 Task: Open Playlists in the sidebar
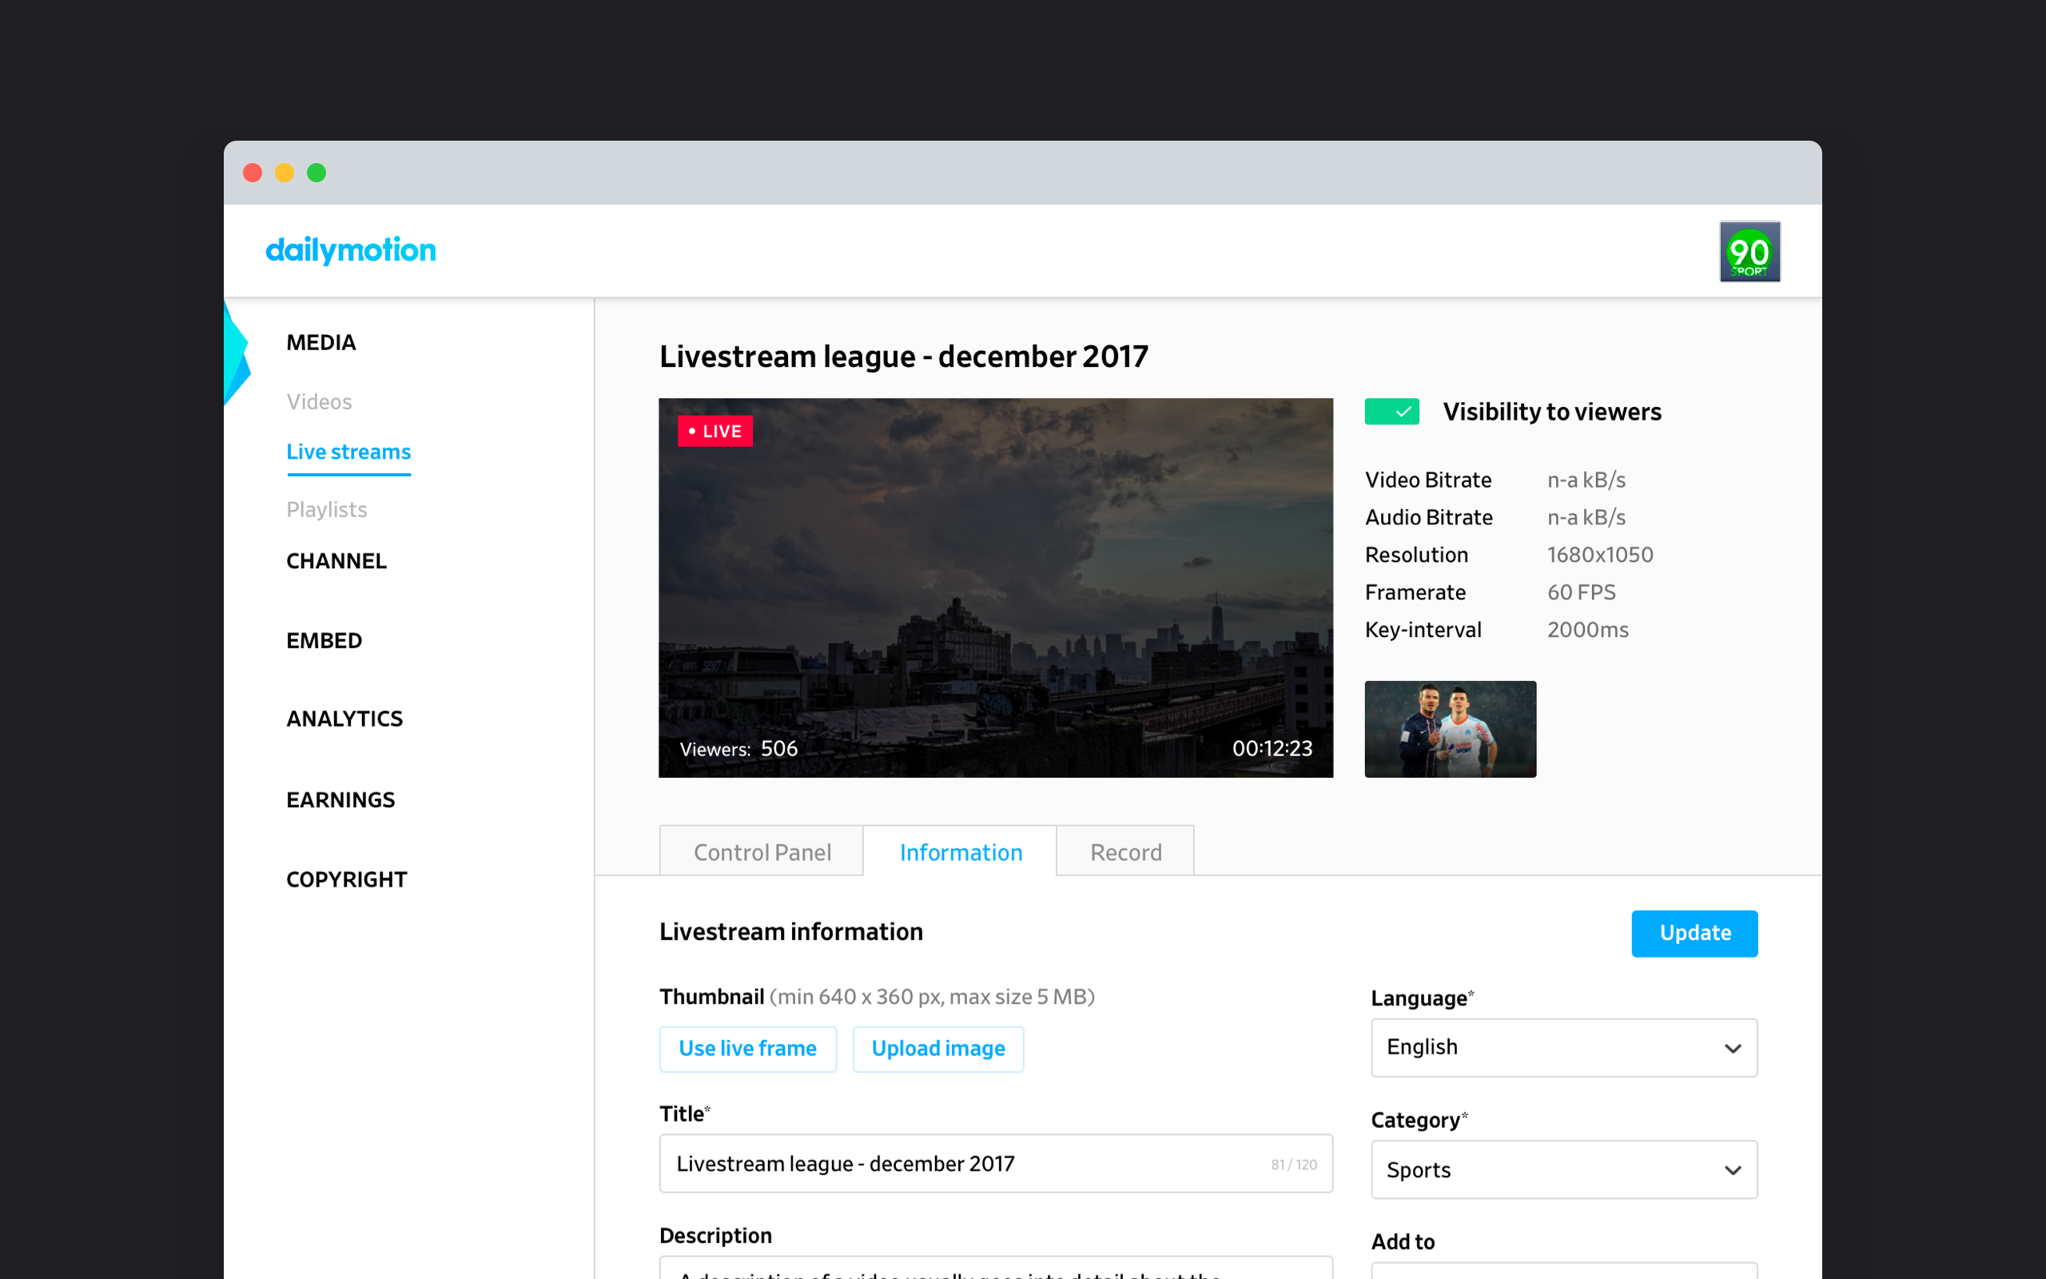(x=326, y=509)
